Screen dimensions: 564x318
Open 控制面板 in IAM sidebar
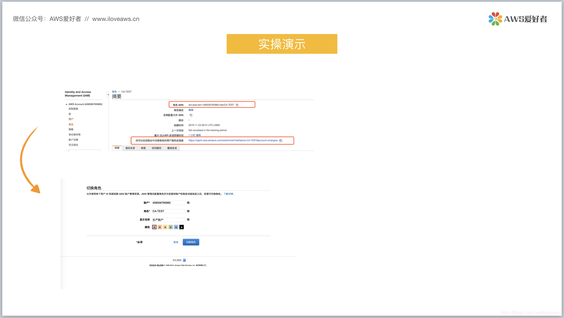tap(73, 109)
